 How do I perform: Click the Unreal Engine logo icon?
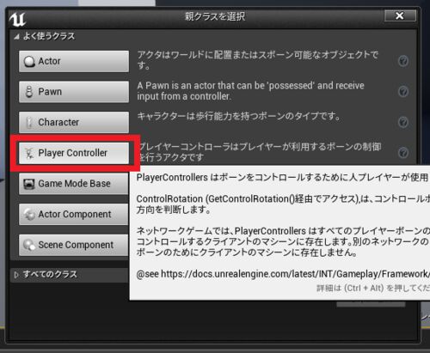click(x=18, y=20)
